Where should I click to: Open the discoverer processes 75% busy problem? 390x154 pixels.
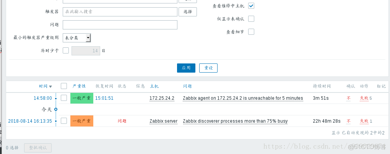(235, 121)
